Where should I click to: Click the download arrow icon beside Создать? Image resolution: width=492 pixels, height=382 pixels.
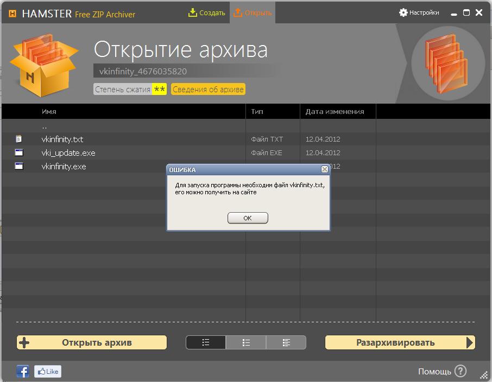(193, 12)
